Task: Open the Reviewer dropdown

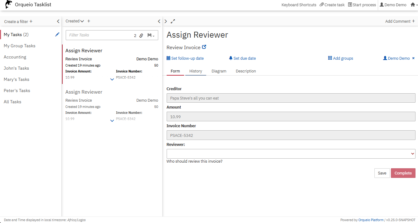Action: [x=291, y=154]
